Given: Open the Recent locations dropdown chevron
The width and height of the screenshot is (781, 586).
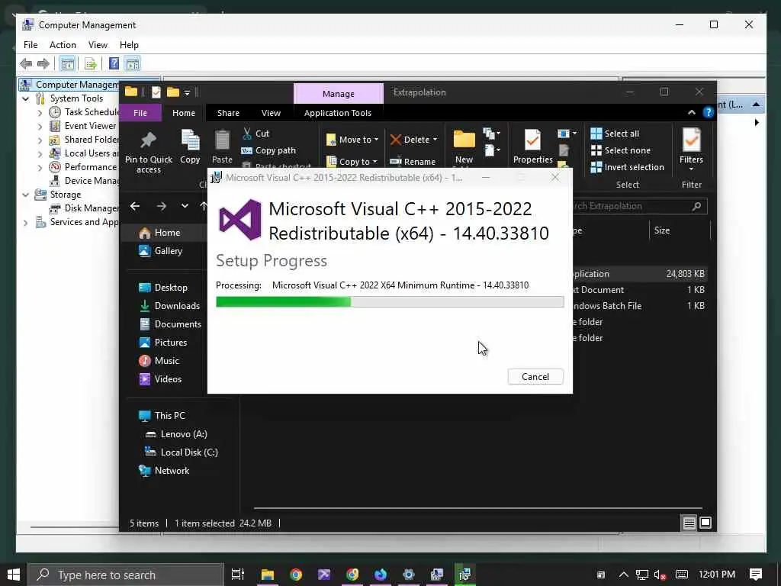Looking at the screenshot, I should coord(185,206).
